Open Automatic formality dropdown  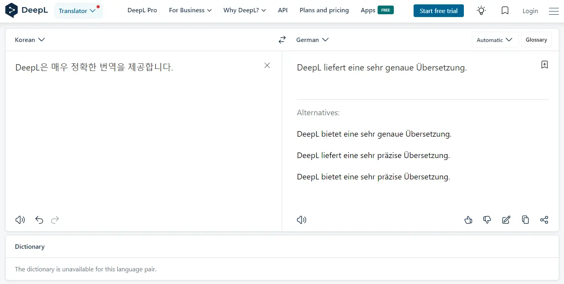(495, 40)
